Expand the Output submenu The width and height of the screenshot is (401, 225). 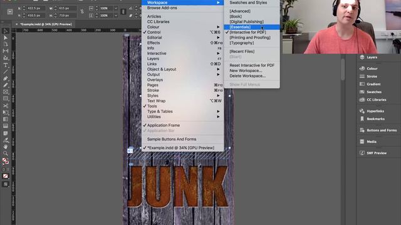point(182,74)
